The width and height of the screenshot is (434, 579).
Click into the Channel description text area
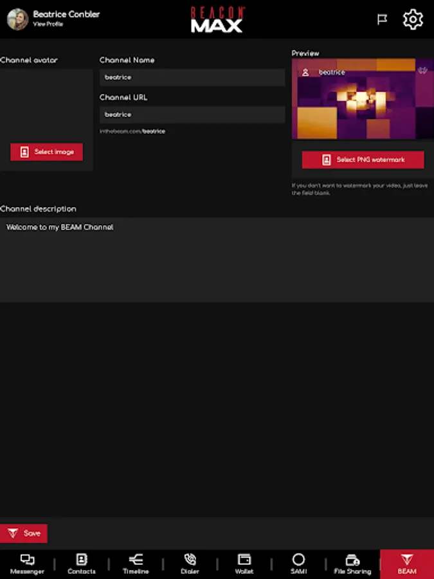[217, 260]
